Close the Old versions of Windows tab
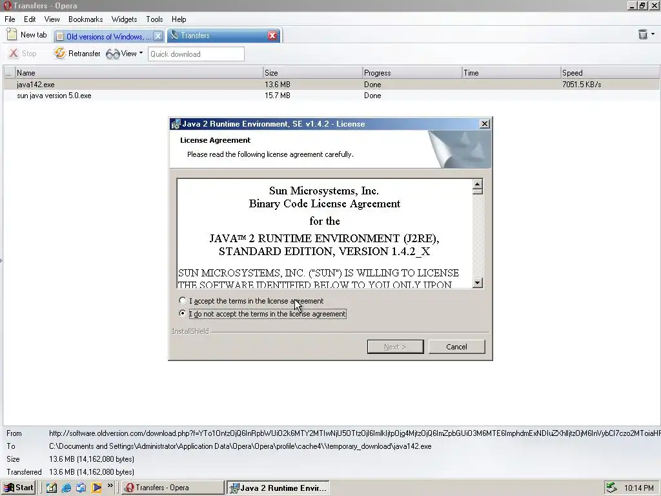Screen dimensions: 661x496 [158, 36]
